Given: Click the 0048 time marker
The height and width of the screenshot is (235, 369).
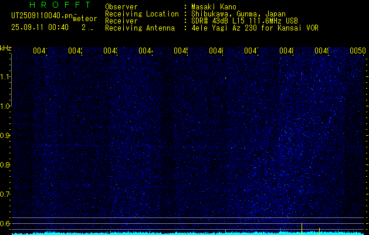Looking at the screenshot, I should click(286, 51).
